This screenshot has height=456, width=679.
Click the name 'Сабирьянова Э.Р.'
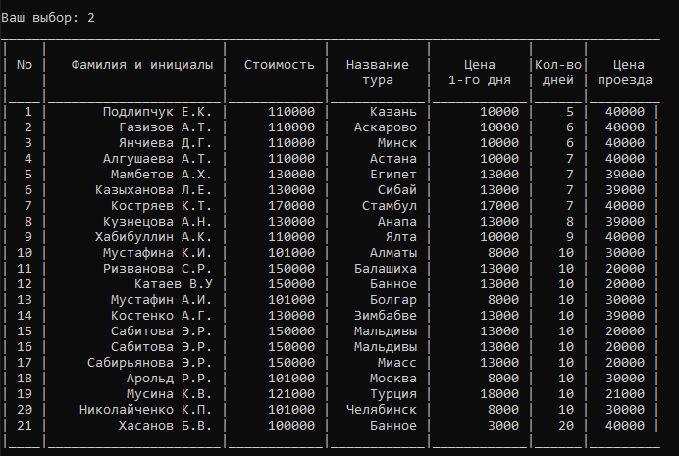pos(150,363)
